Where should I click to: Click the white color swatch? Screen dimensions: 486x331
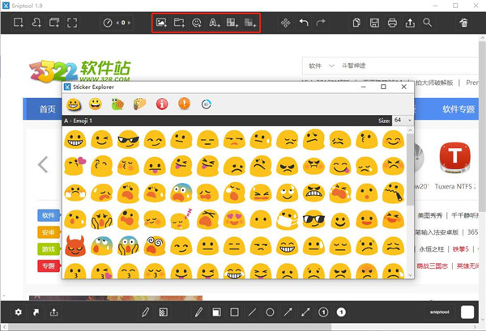click(x=467, y=312)
